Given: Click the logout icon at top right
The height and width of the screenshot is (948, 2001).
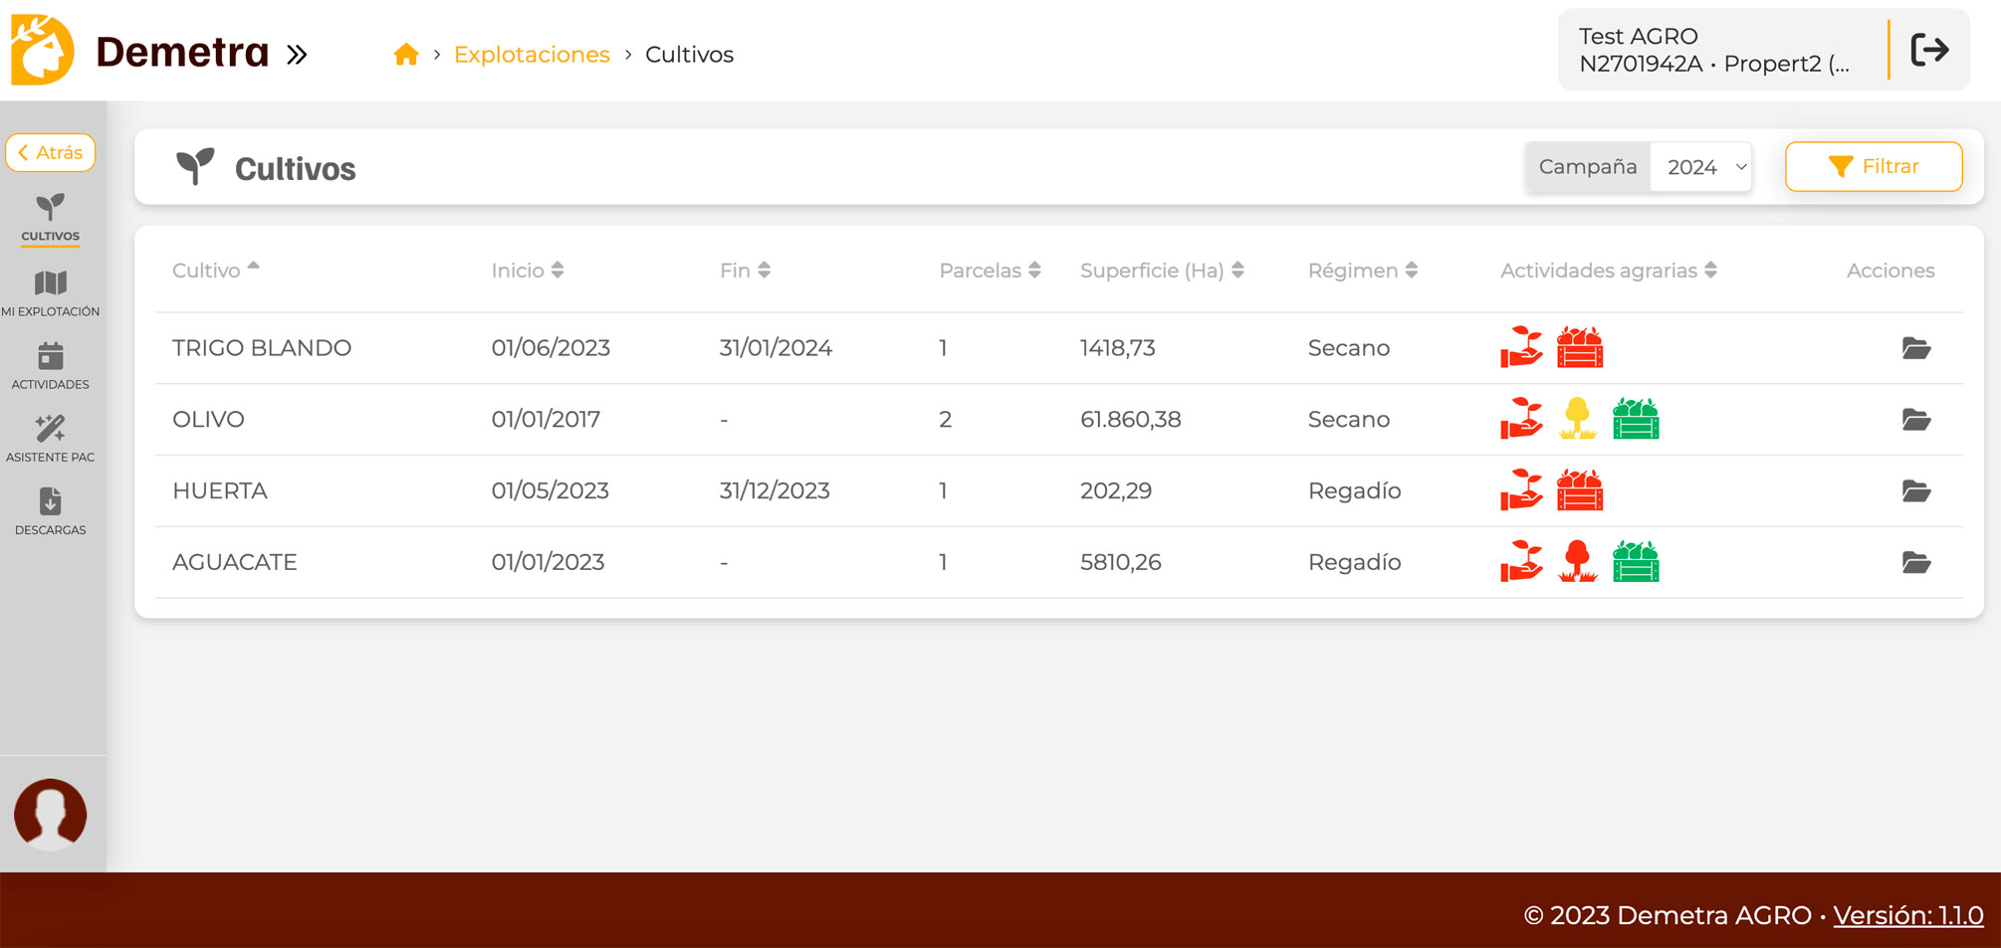Looking at the screenshot, I should coord(1929,50).
